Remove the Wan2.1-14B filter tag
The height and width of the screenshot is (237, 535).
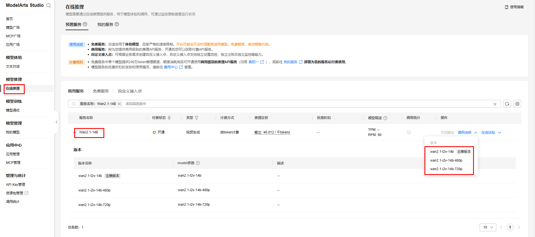[120, 104]
